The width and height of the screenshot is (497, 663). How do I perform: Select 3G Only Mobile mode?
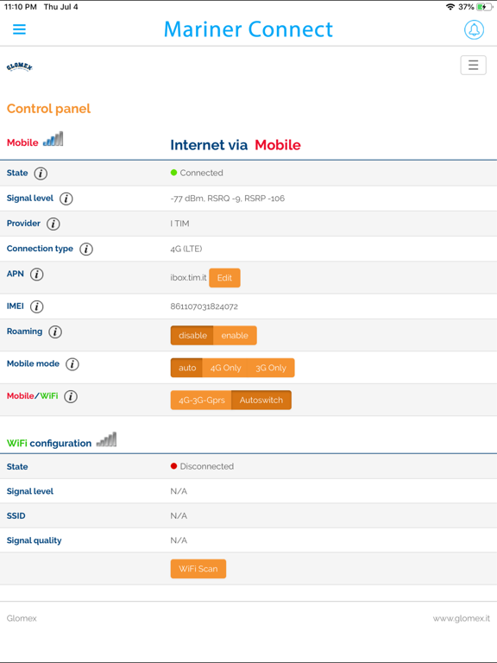(271, 368)
